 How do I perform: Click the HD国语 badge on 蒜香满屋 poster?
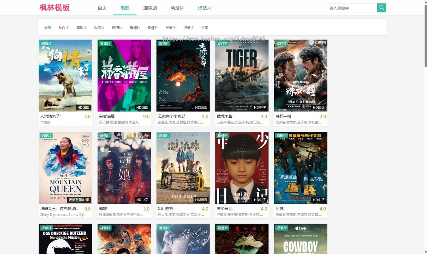pos(142,107)
